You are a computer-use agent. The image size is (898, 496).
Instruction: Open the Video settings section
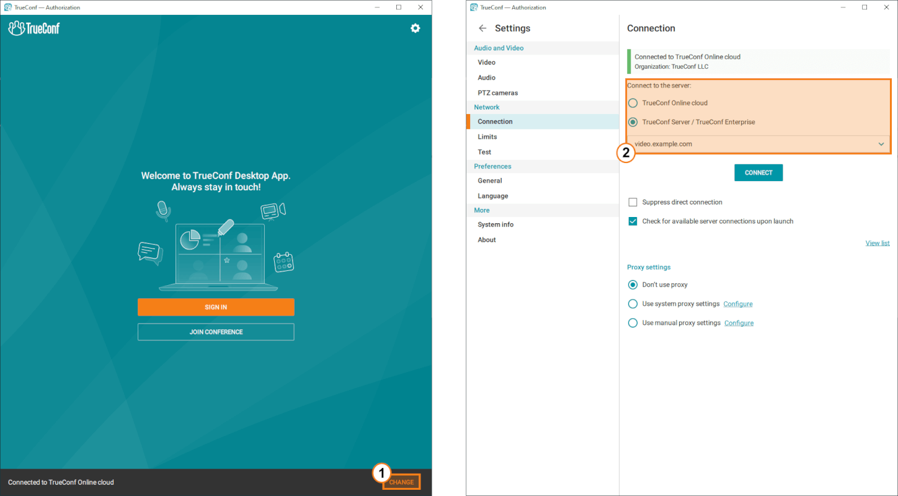[x=543, y=63]
